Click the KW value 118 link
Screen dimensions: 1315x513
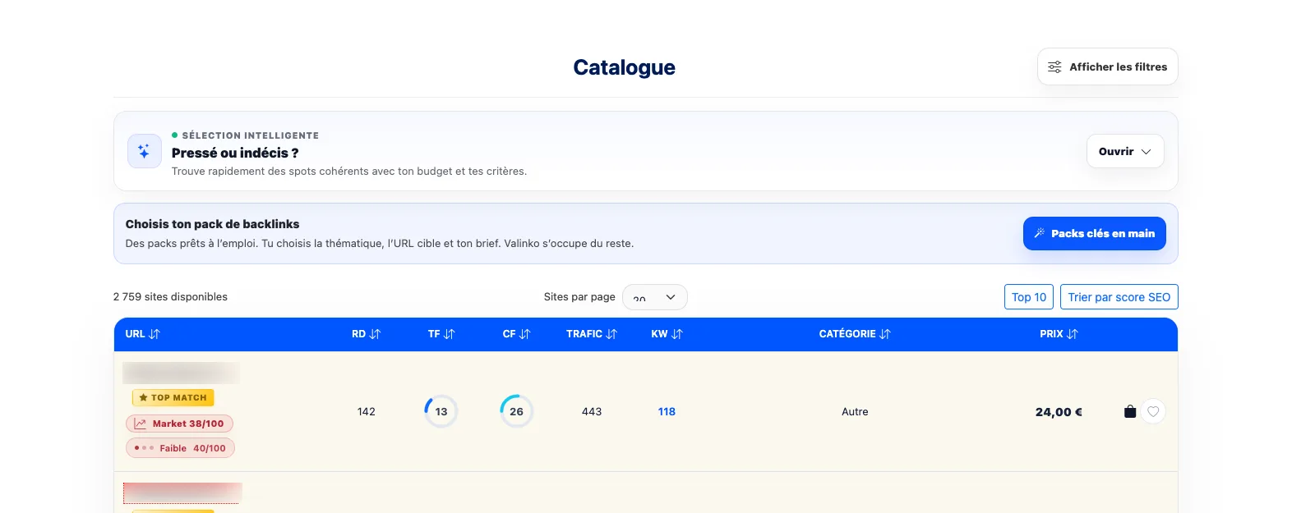click(667, 411)
